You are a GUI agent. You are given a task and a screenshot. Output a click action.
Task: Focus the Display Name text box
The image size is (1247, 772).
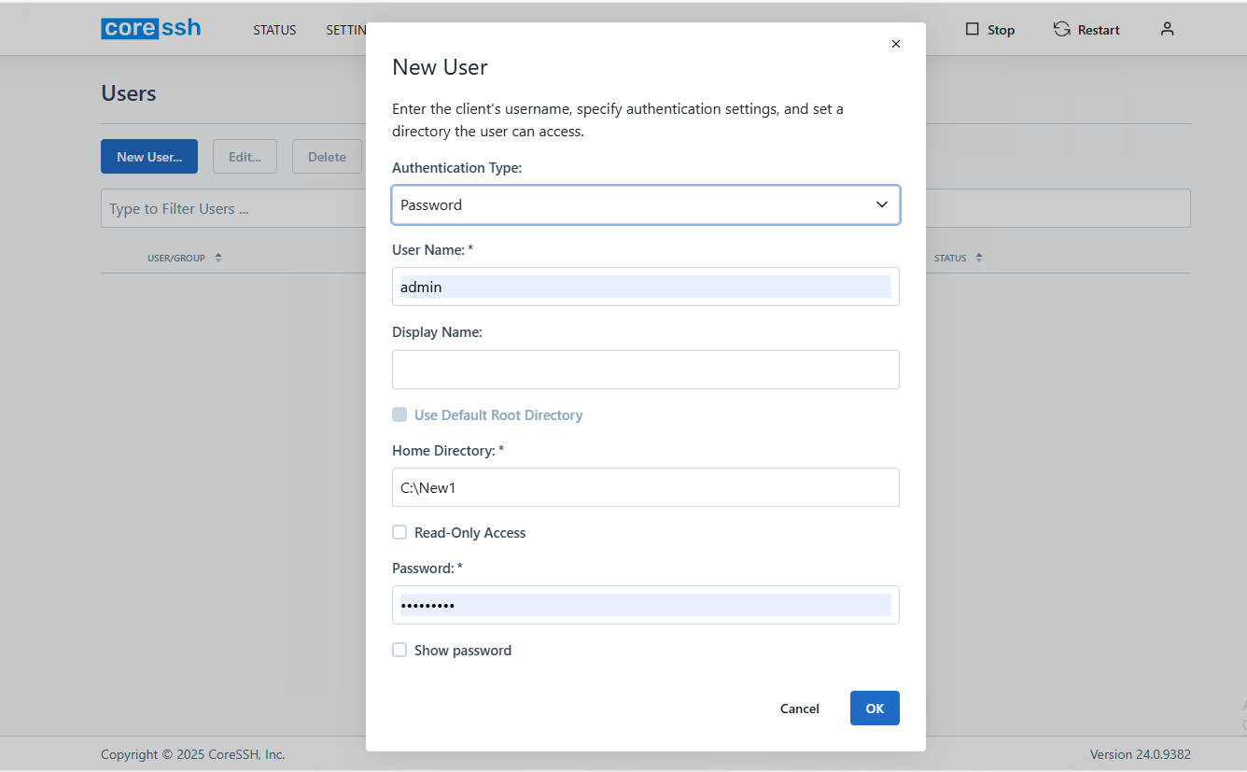[x=645, y=370]
